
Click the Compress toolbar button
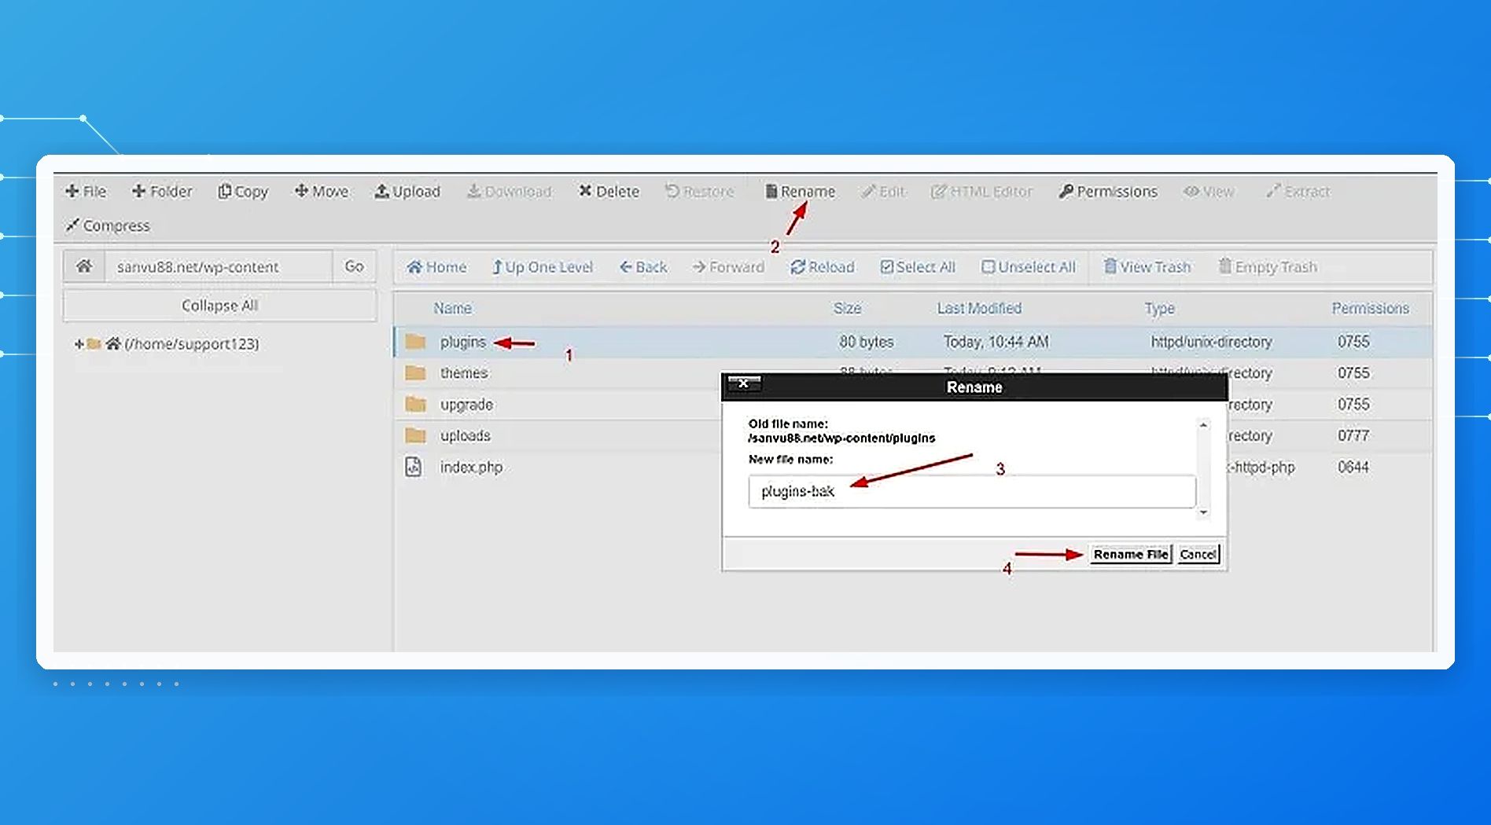pyautogui.click(x=108, y=225)
